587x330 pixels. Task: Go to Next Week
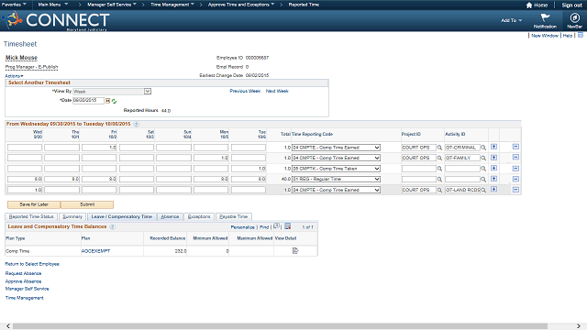click(x=277, y=91)
